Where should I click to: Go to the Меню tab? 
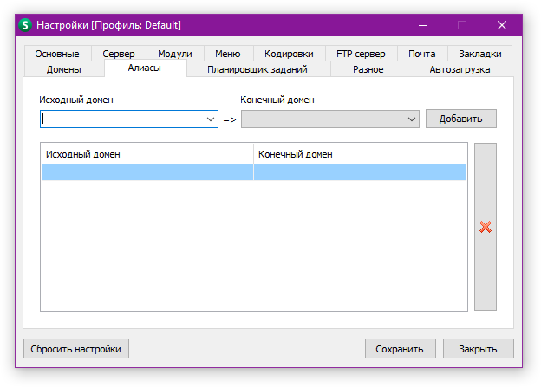[x=228, y=54]
